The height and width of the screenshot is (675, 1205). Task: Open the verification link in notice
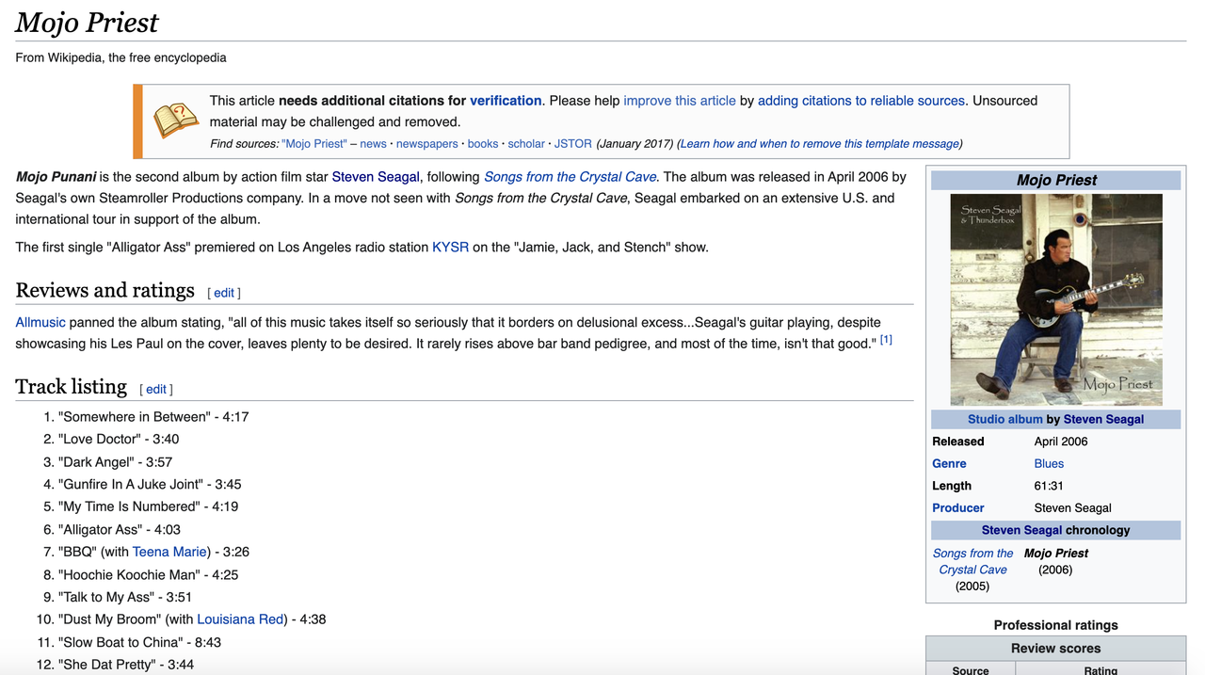[x=506, y=101]
